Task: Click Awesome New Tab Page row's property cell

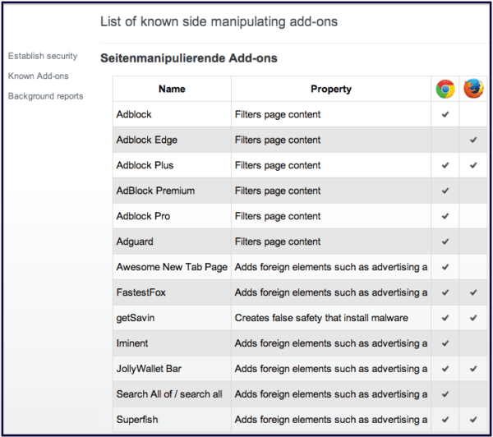Action: (331, 267)
